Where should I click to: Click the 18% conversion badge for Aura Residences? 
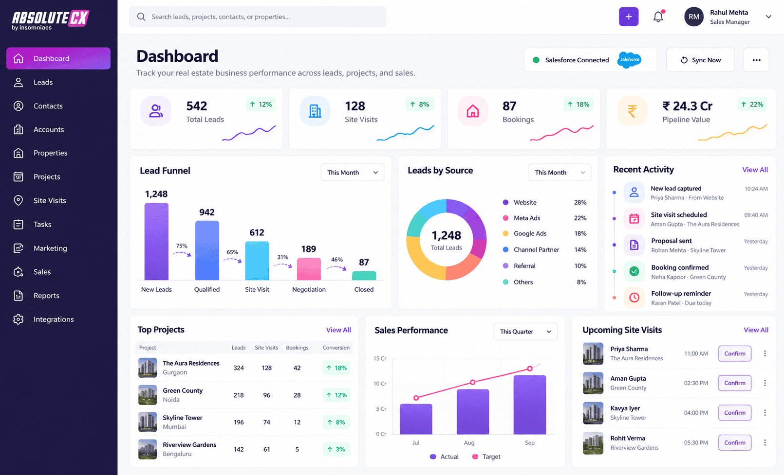[336, 368]
